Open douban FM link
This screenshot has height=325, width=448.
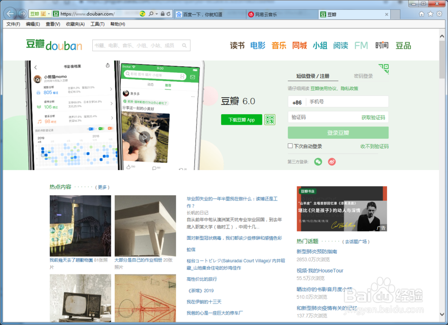pyautogui.click(x=361, y=45)
